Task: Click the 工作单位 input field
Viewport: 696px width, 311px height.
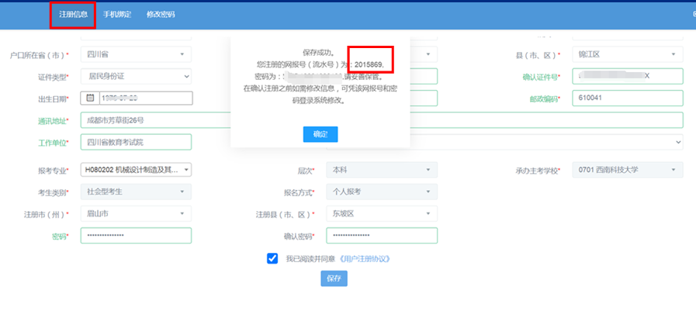Action: 137,142
